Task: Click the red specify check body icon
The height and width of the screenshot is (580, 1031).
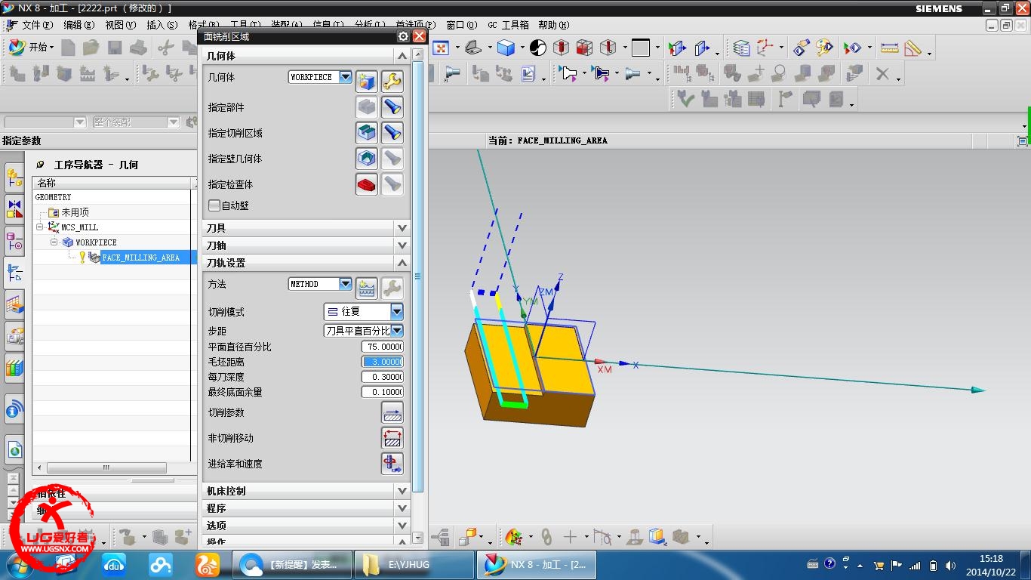Action: [x=367, y=184]
